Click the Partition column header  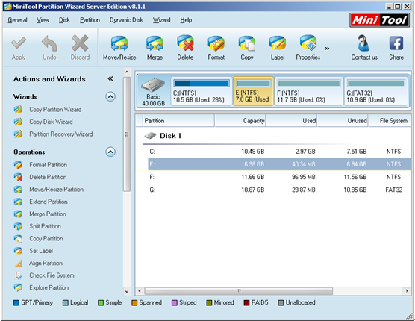[178, 121]
